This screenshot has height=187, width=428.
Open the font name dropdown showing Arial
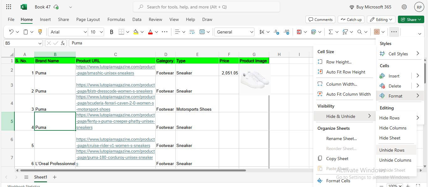pos(68,32)
